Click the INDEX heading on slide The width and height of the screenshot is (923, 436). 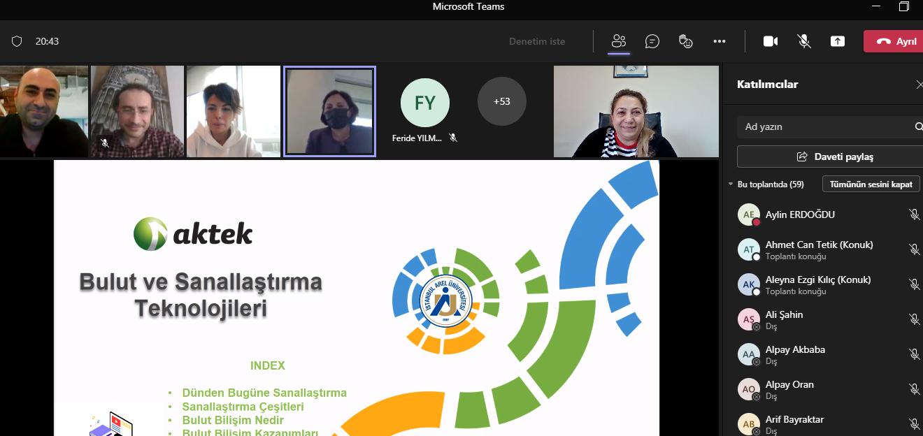tap(268, 365)
